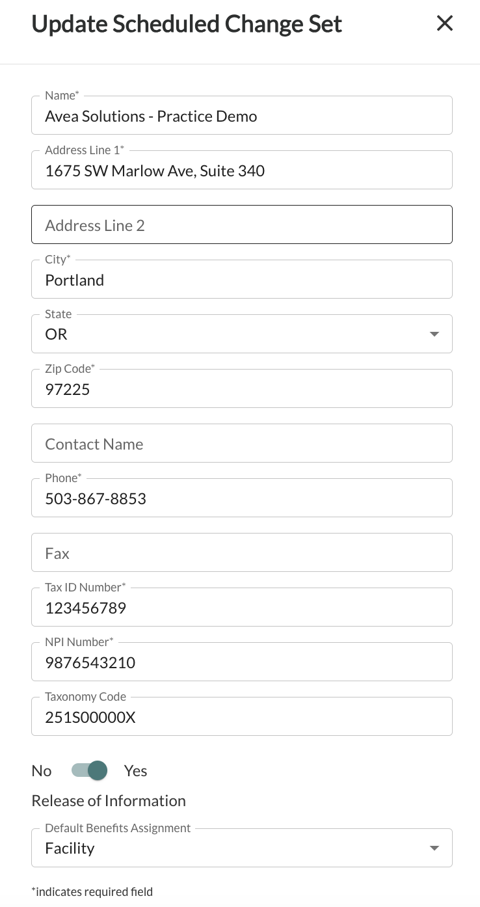480x907 pixels.
Task: Toggle the Release of Information switch
Action: 88,770
